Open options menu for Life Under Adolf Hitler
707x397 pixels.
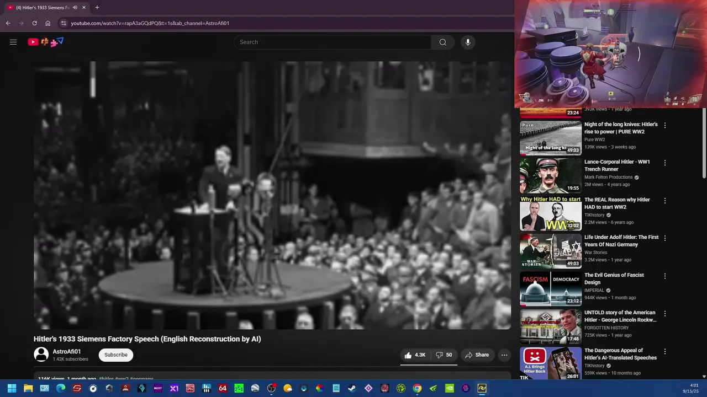tap(665, 238)
